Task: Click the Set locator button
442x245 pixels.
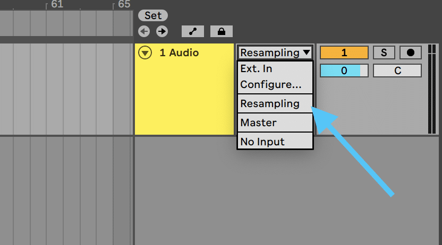Action: click(153, 15)
